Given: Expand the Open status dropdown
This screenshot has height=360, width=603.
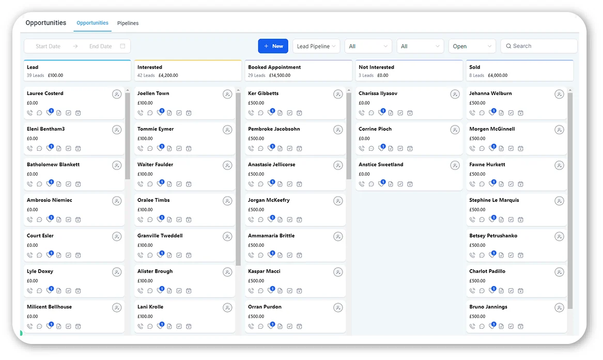Looking at the screenshot, I should point(472,46).
